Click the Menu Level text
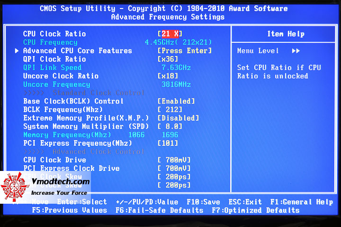The width and height of the screenshot is (341, 227). pos(258,51)
